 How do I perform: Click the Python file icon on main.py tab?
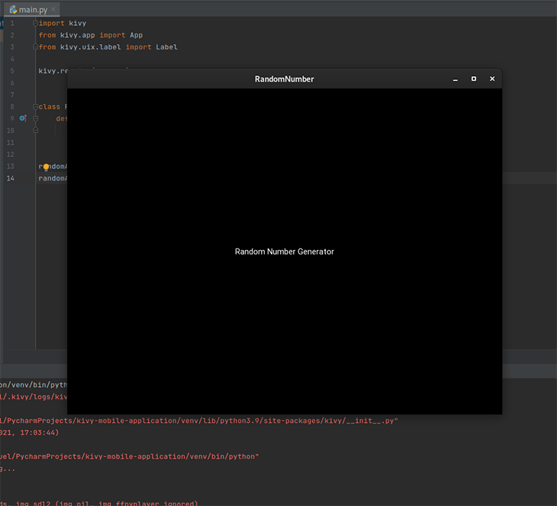(x=13, y=10)
